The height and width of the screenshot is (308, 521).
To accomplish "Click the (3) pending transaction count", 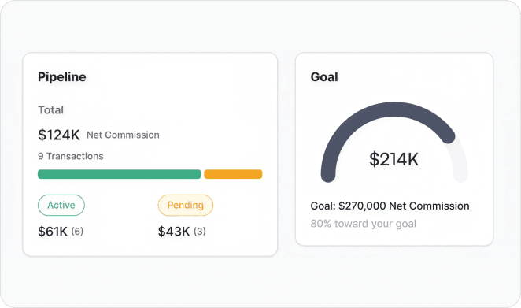I will point(200,231).
